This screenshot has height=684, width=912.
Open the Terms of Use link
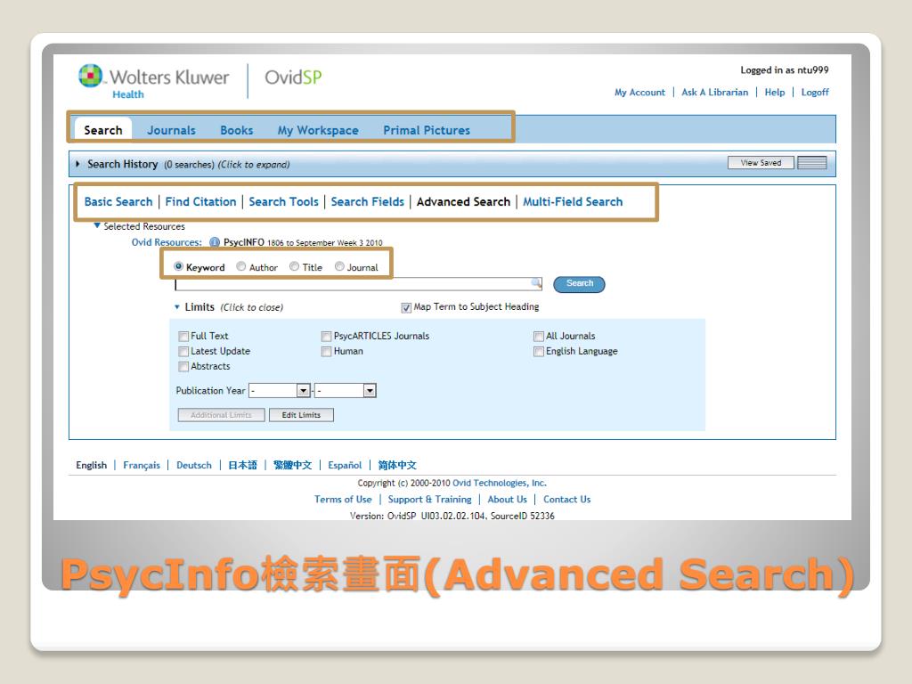343,499
